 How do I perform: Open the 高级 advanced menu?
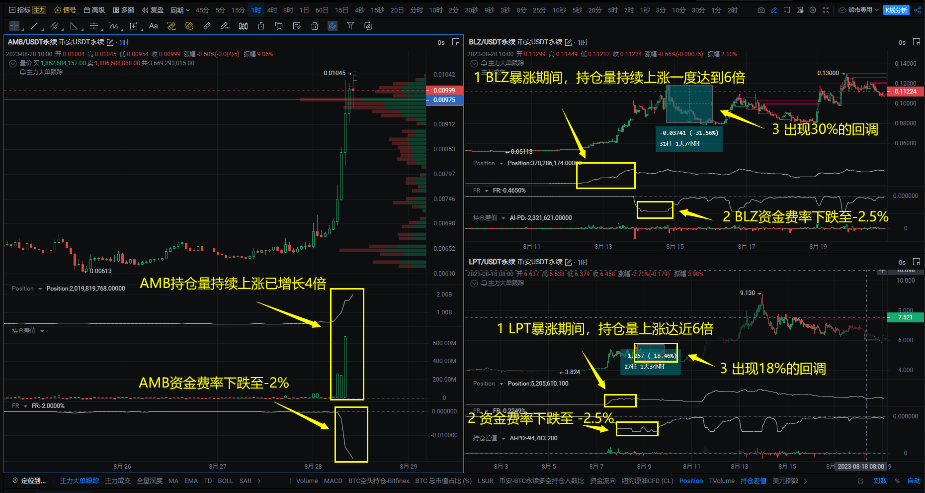(94, 10)
